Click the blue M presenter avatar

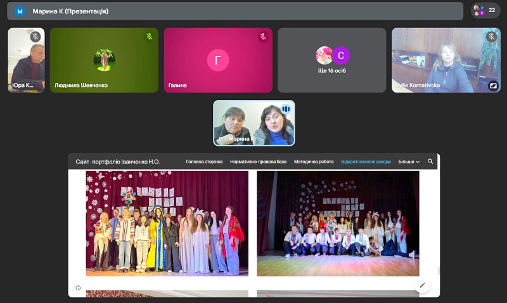click(x=20, y=11)
